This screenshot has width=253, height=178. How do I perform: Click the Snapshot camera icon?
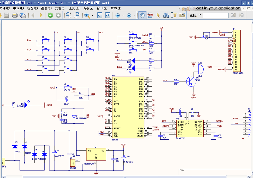click(182, 15)
